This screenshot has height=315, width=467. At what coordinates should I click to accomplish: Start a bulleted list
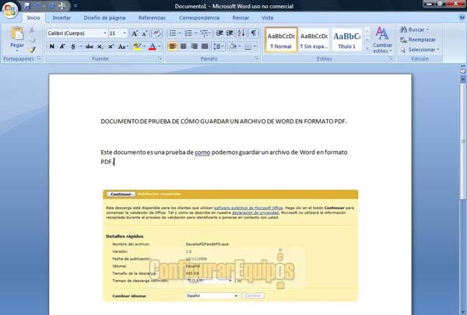[x=173, y=33]
